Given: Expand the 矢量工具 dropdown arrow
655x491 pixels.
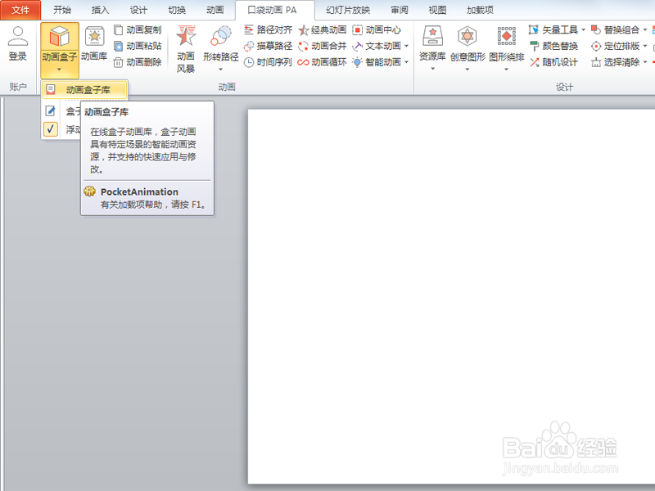Looking at the screenshot, I should click(584, 29).
